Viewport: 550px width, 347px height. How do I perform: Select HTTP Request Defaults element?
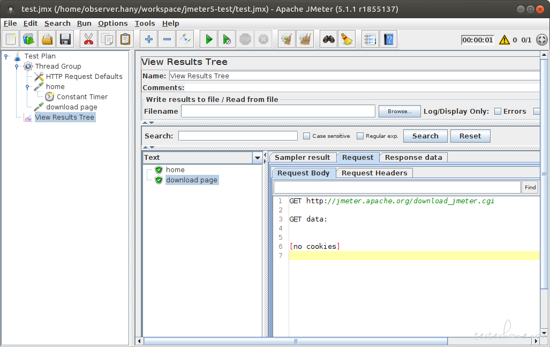[84, 77]
